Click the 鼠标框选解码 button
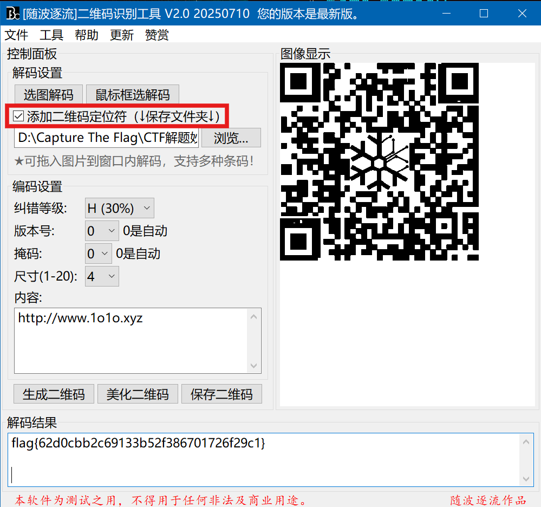The width and height of the screenshot is (541, 507). (x=133, y=95)
